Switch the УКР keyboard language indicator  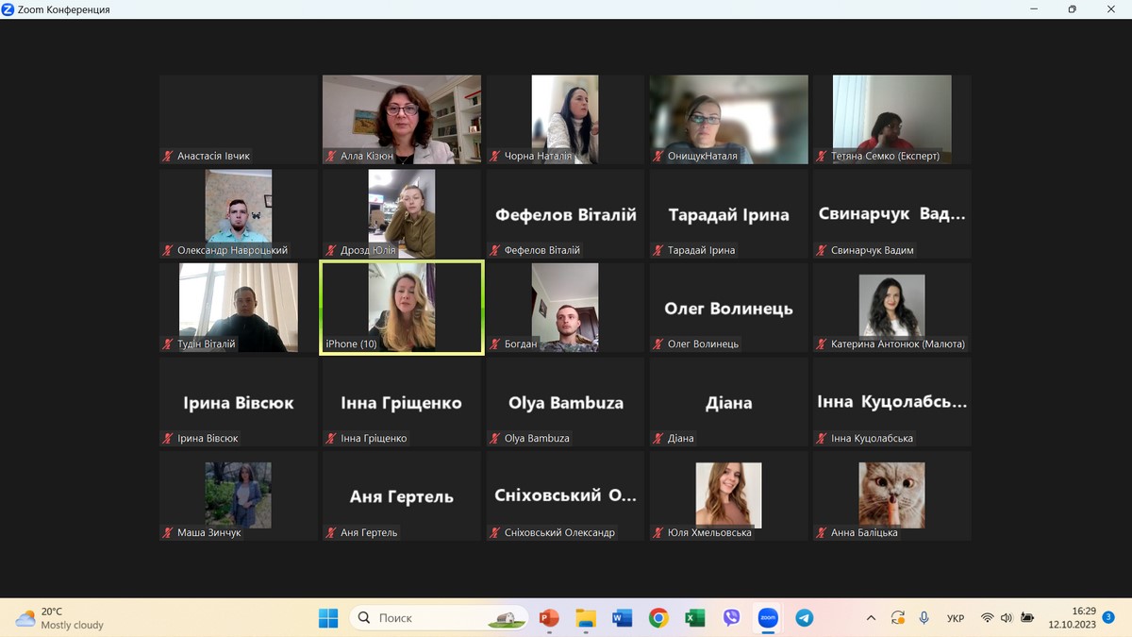tap(956, 618)
